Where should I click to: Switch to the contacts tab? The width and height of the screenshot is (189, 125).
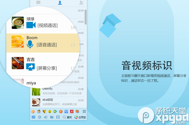(60, 3)
